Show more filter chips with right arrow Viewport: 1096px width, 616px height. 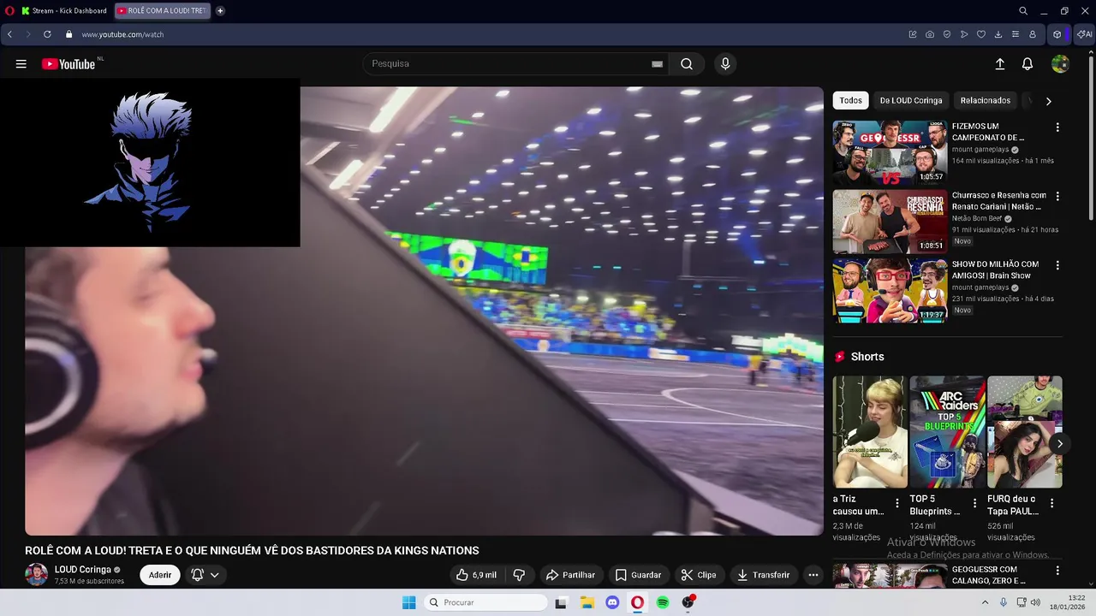coord(1048,101)
